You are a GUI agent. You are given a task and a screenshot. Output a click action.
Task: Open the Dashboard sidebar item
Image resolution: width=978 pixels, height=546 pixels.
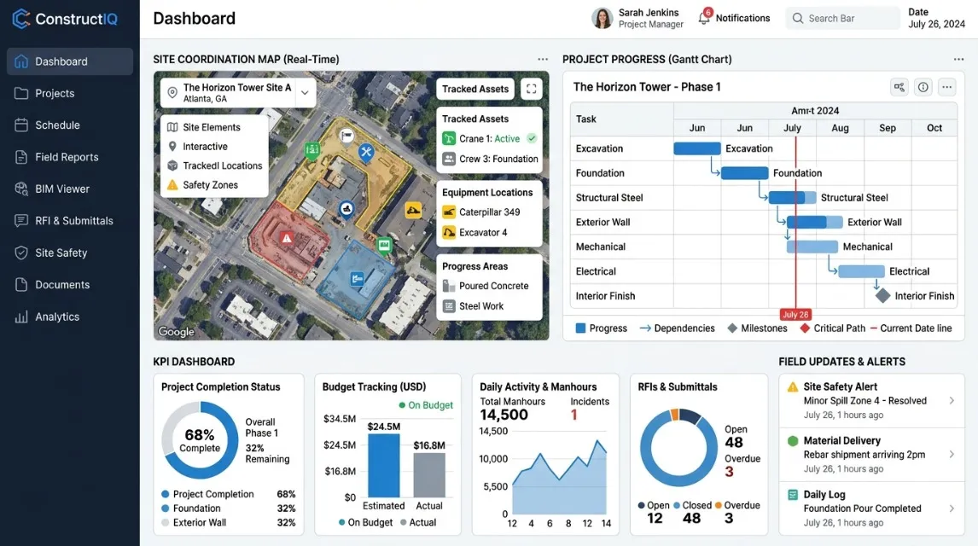coord(70,61)
